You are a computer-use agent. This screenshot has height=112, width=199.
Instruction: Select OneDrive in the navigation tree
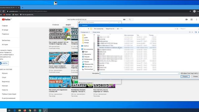[x=85, y=46]
